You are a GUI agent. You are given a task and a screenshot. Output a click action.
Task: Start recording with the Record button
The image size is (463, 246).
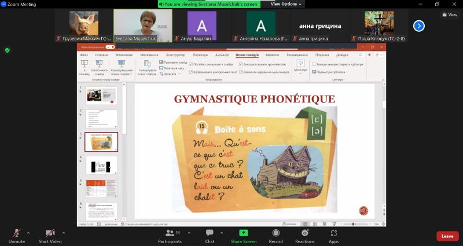[276, 236]
